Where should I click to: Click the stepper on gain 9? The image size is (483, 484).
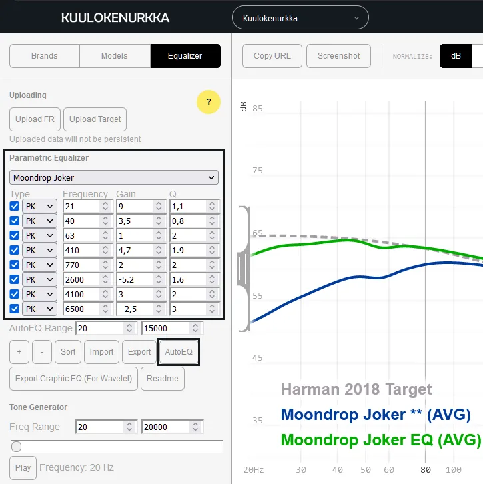tap(159, 206)
